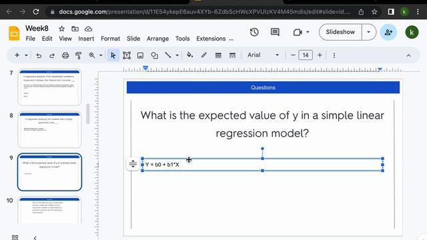Open the Extensions menu

click(x=211, y=39)
